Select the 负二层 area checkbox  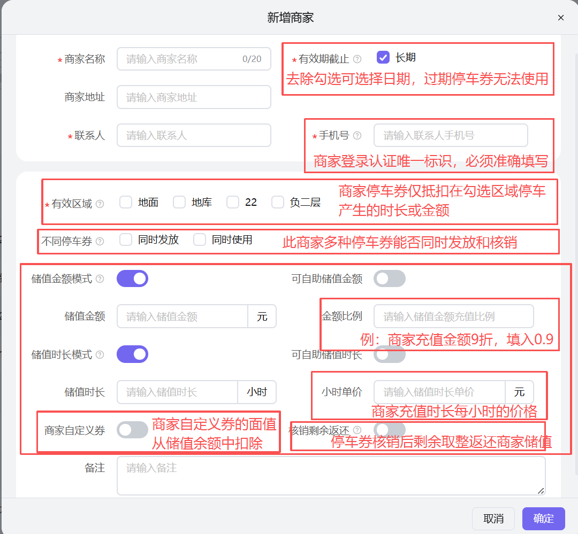pos(277,202)
